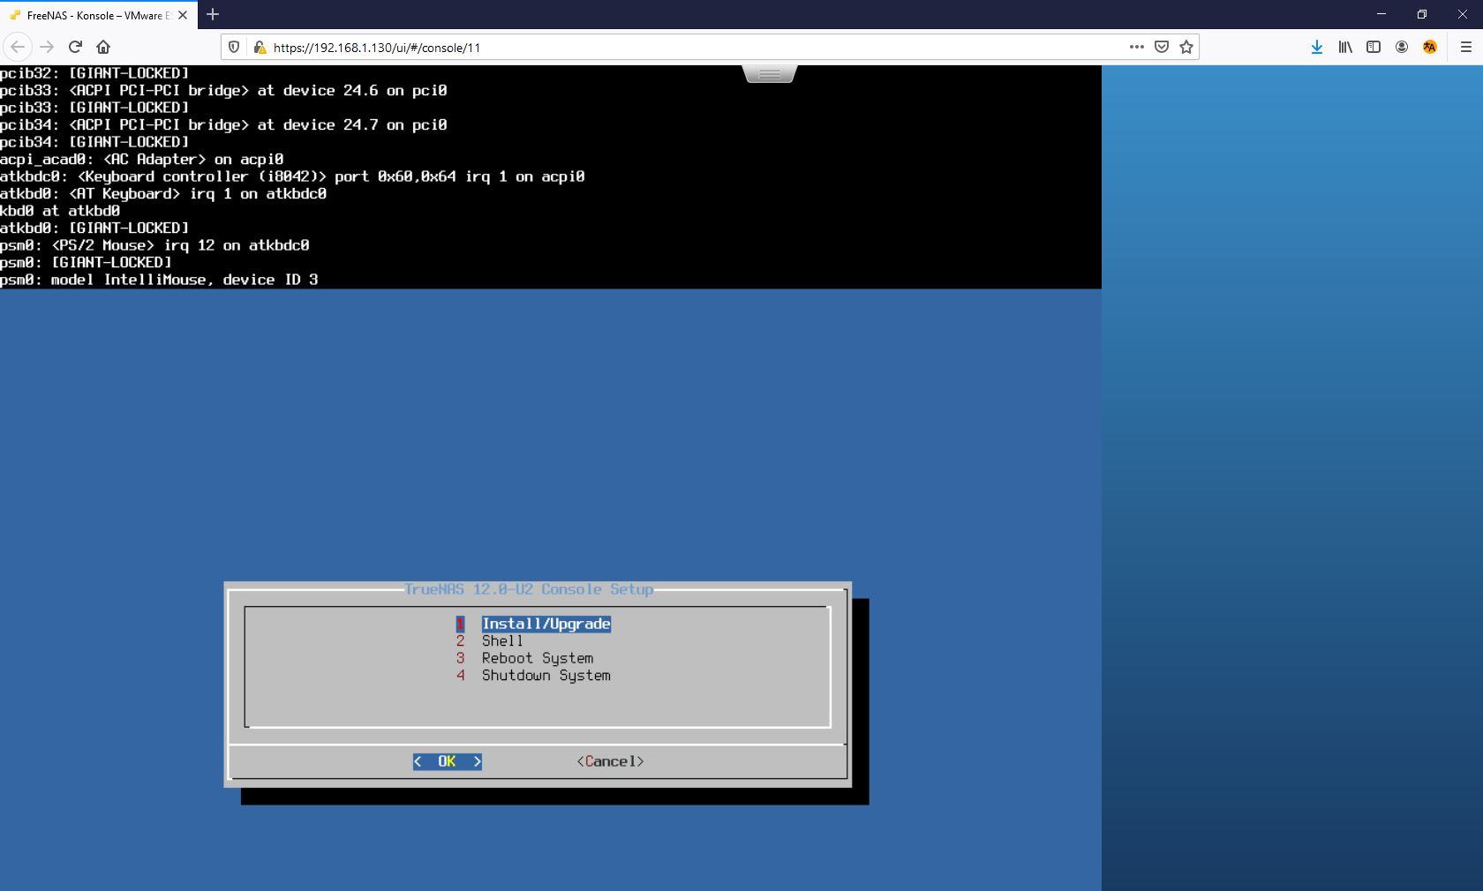Screen dimensions: 1483x891
Task: View site security lock warning info
Action: coord(260,47)
